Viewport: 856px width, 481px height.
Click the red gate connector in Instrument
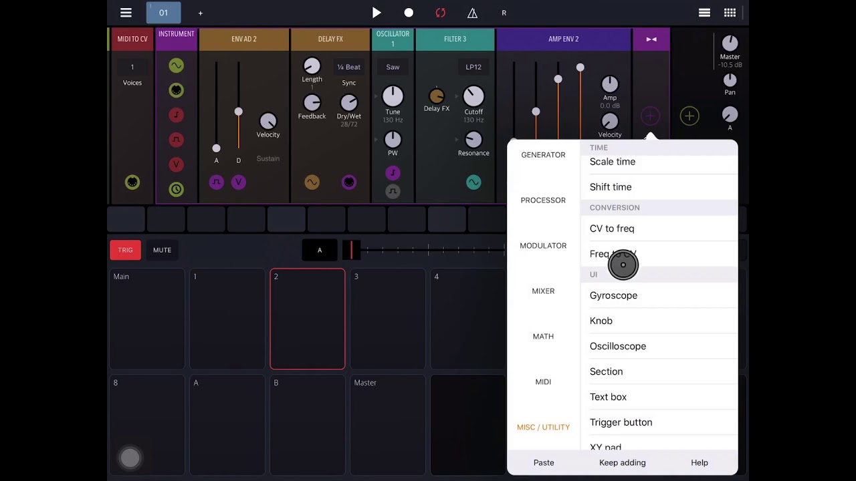(x=176, y=140)
